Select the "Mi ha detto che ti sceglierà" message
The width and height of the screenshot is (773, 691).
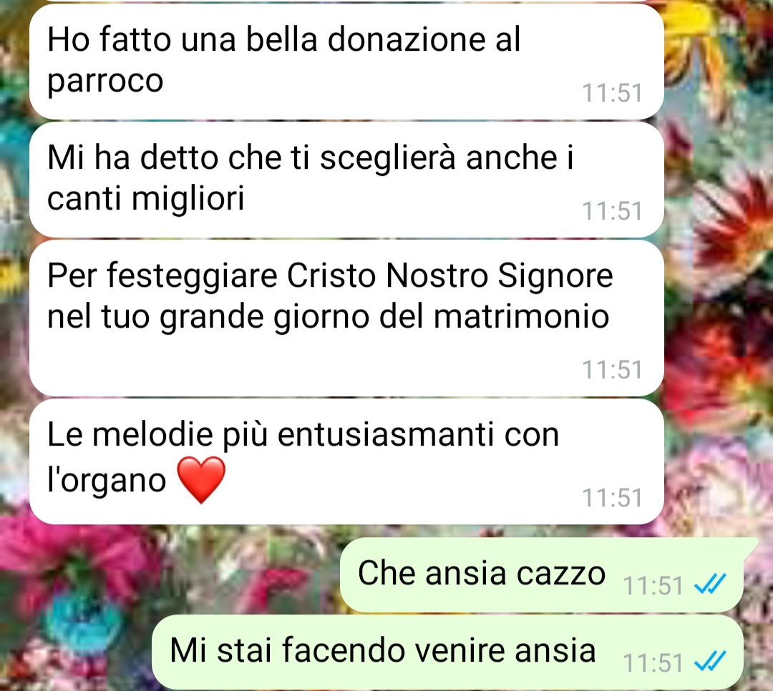click(346, 180)
